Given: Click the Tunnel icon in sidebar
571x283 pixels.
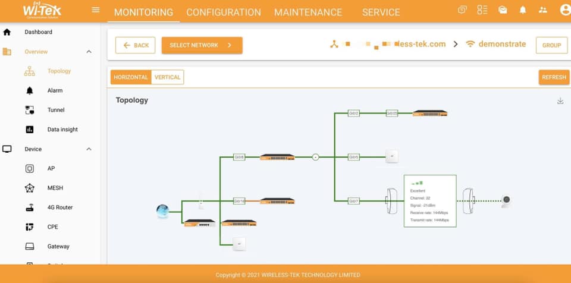Looking at the screenshot, I should pos(30,110).
